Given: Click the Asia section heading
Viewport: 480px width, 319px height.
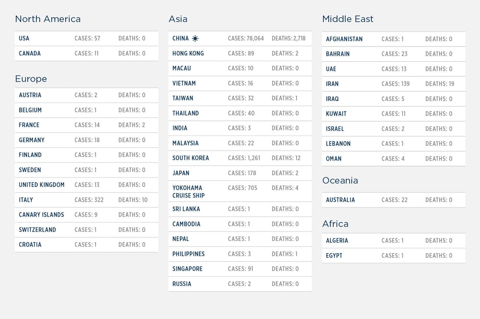Looking at the screenshot, I should [x=178, y=19].
